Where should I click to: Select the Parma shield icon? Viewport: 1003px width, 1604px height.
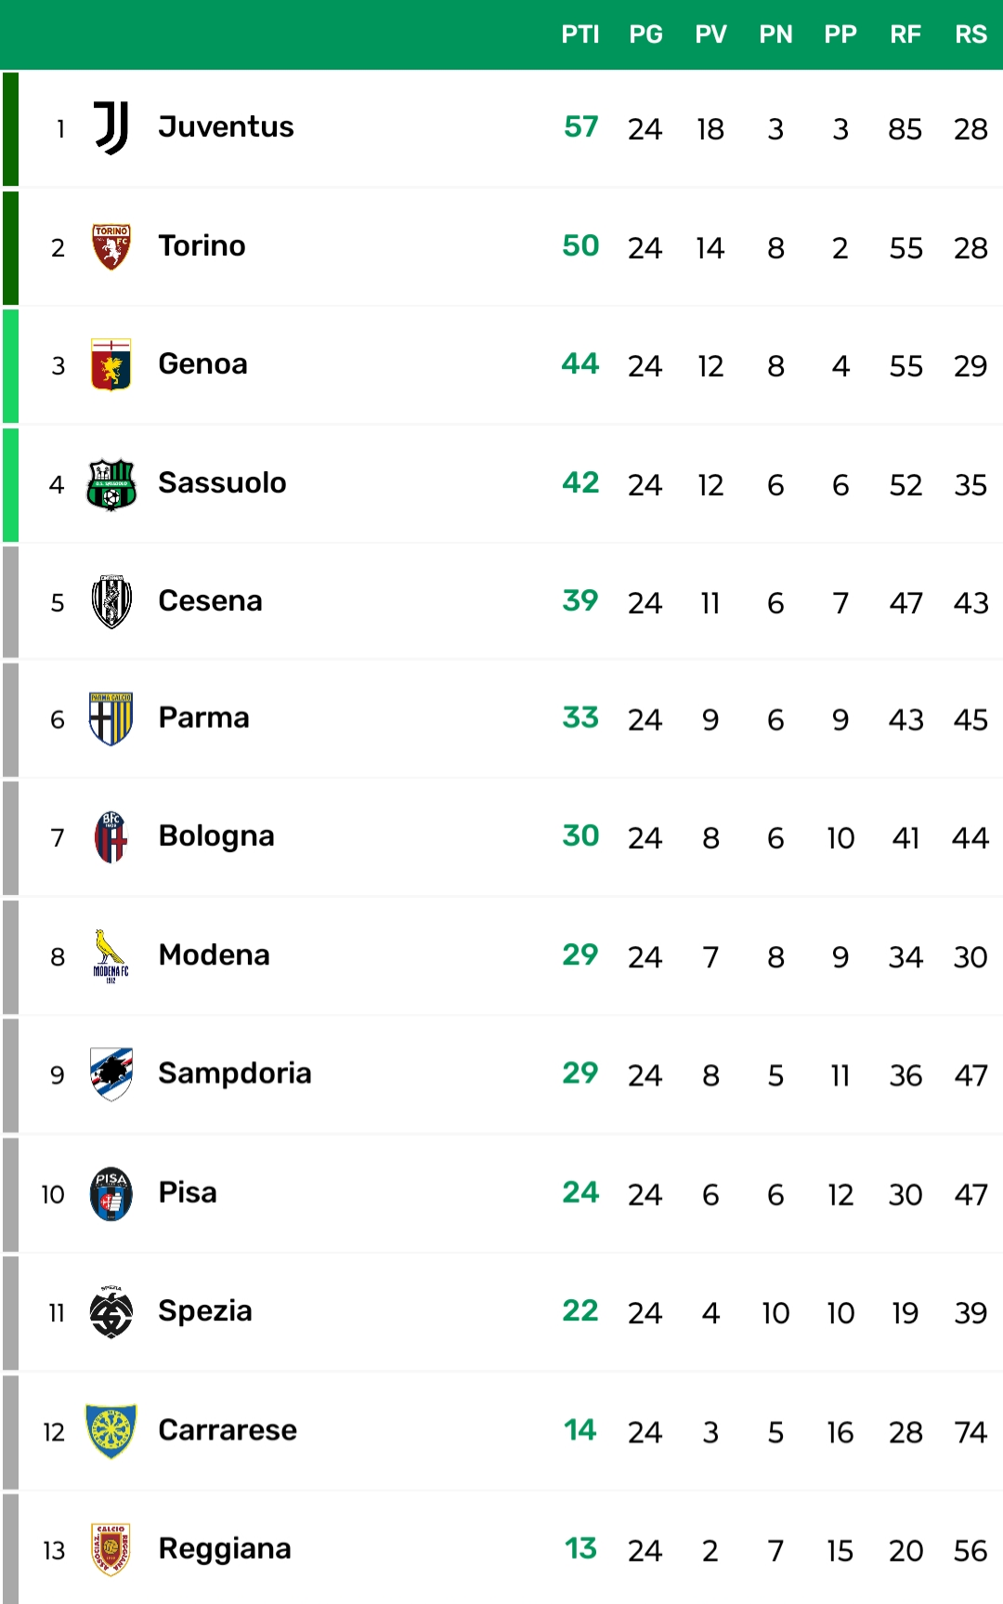(111, 719)
